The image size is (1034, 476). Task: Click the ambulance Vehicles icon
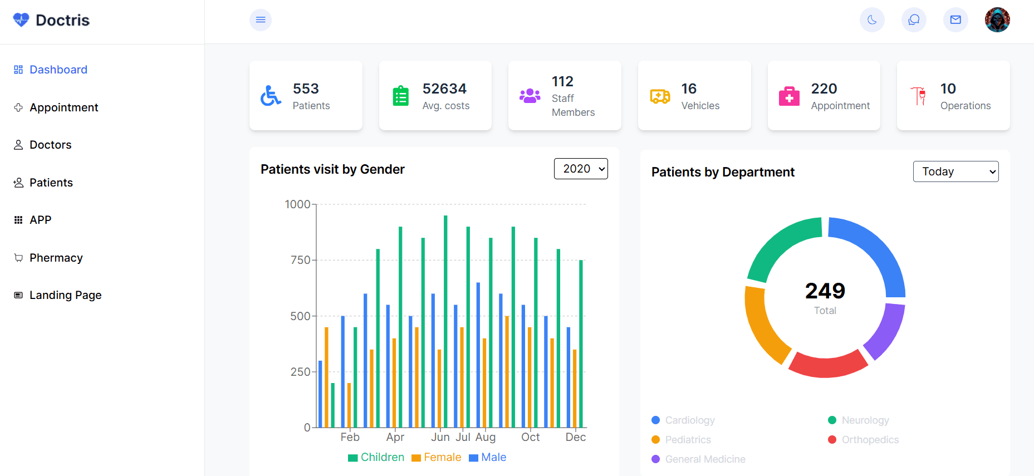(660, 96)
